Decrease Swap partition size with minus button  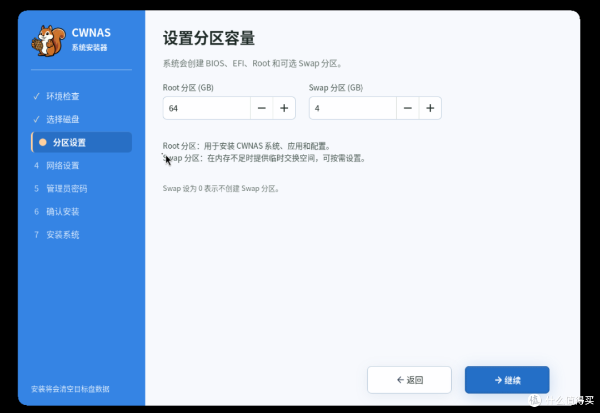[x=408, y=108]
